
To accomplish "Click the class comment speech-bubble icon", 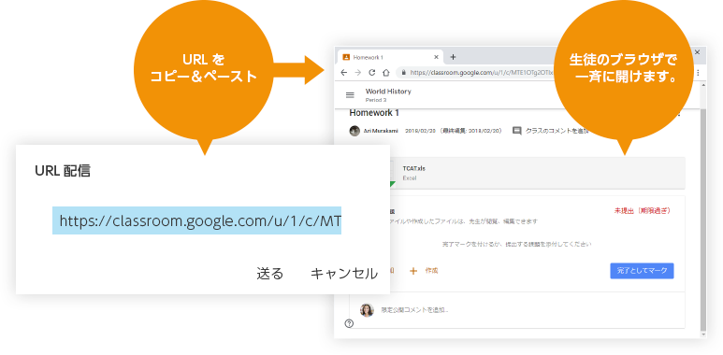I will pyautogui.click(x=517, y=131).
